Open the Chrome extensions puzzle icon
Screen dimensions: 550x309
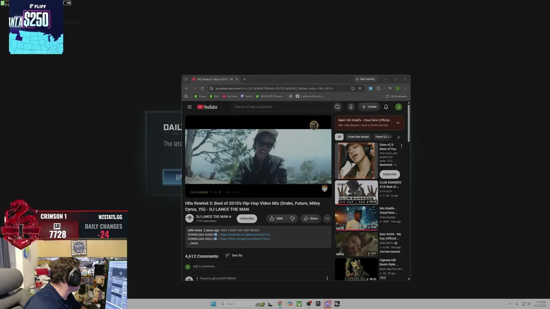tap(378, 88)
